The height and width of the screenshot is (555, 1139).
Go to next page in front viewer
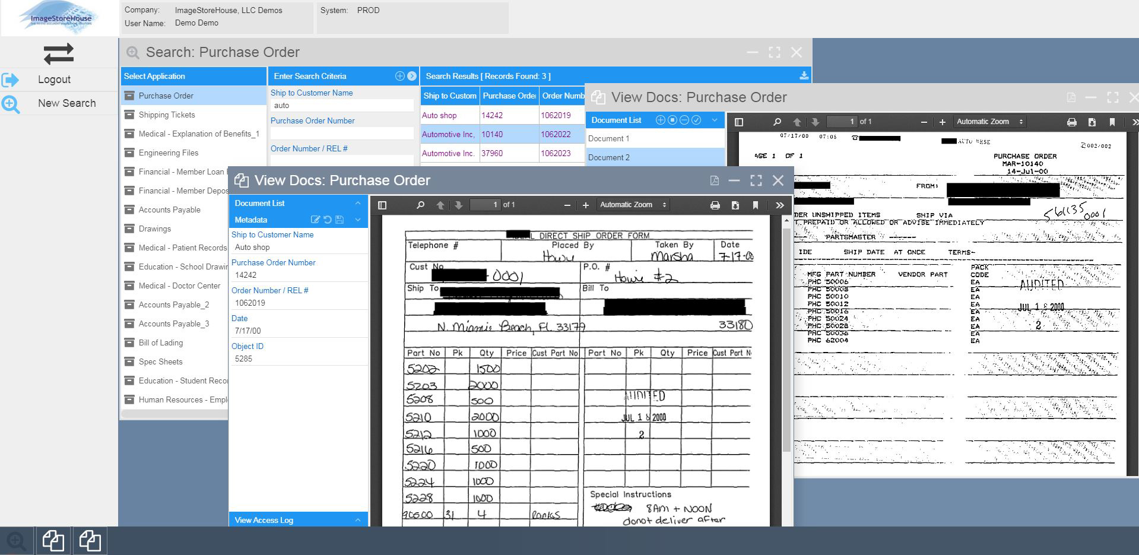tap(458, 205)
